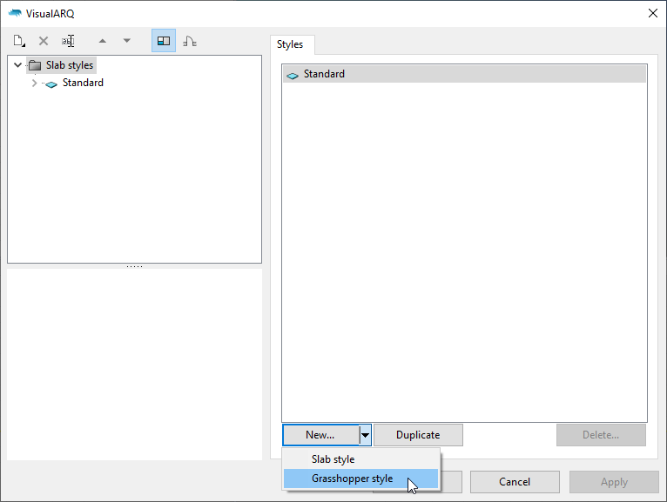Image resolution: width=667 pixels, height=502 pixels.
Task: Click the Move Up arrow icon
Action: click(x=102, y=41)
